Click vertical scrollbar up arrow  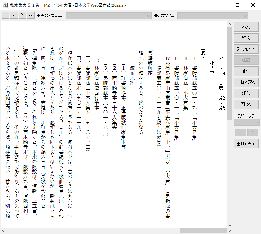[230, 24]
